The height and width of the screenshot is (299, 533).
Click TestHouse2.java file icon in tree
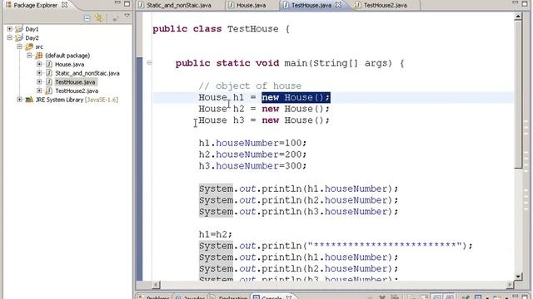click(49, 91)
